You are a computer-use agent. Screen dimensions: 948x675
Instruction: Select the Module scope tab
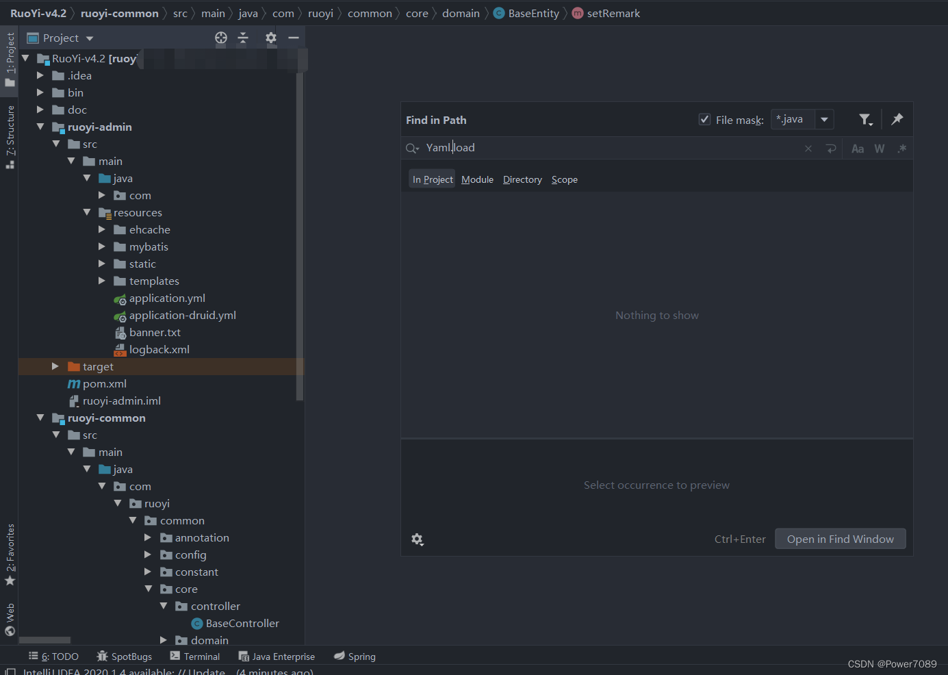pos(477,179)
